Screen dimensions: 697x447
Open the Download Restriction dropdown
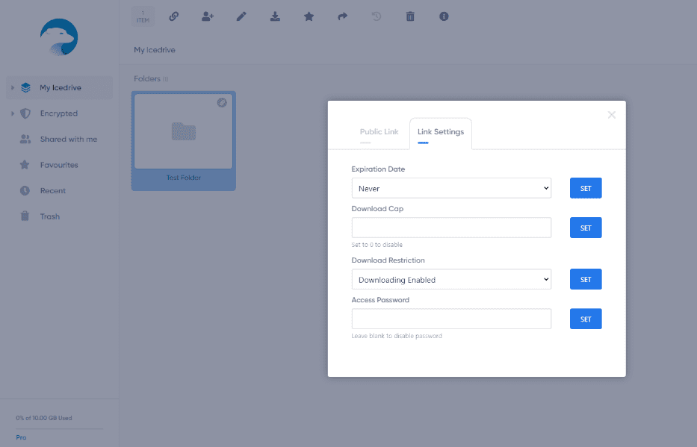(x=451, y=279)
